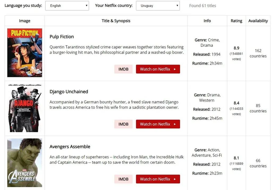Click the Runtime: 2h34m info line
272x190 pixels.
click(207, 63)
